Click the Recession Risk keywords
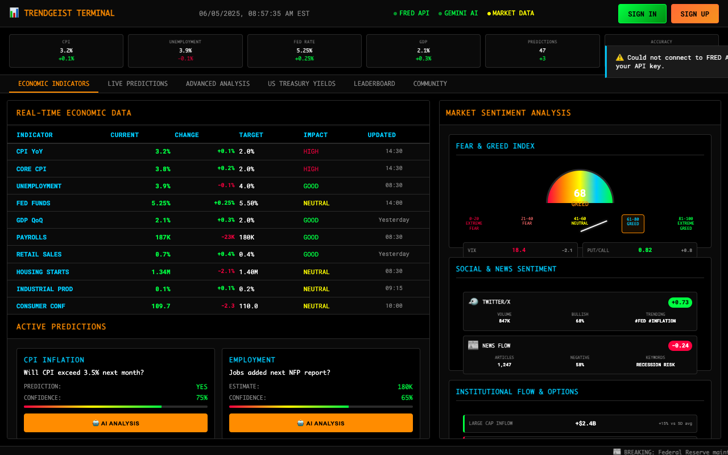 (x=655, y=365)
